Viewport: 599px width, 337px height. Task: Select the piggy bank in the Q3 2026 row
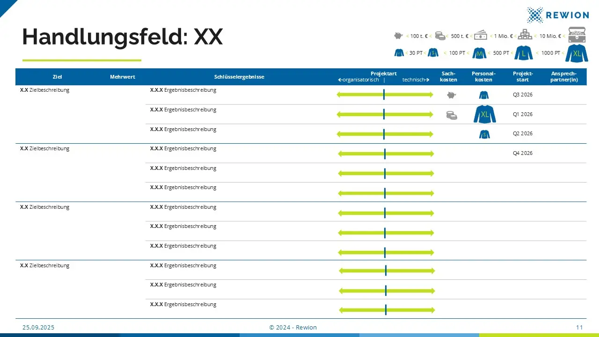pos(451,95)
